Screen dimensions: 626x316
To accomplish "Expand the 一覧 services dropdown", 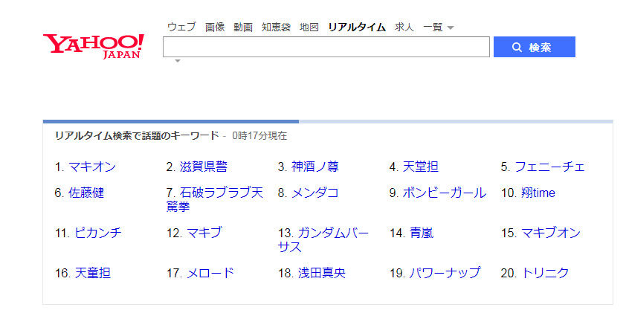I will pyautogui.click(x=439, y=28).
